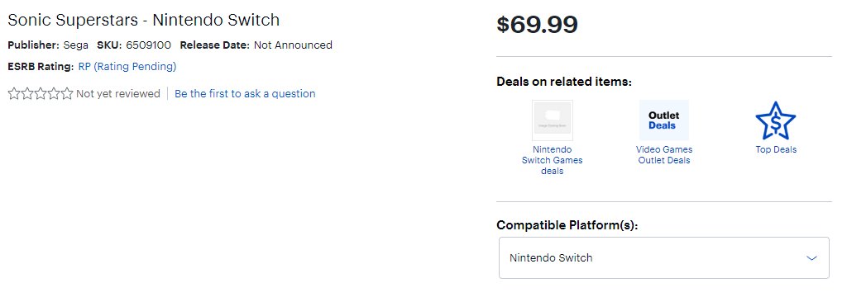Expand the Compatible Platform chevron arrow

point(811,258)
